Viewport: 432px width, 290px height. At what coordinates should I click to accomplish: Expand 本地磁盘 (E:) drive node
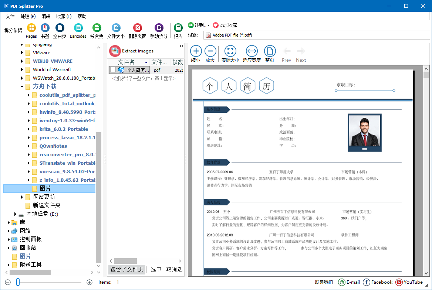15,214
